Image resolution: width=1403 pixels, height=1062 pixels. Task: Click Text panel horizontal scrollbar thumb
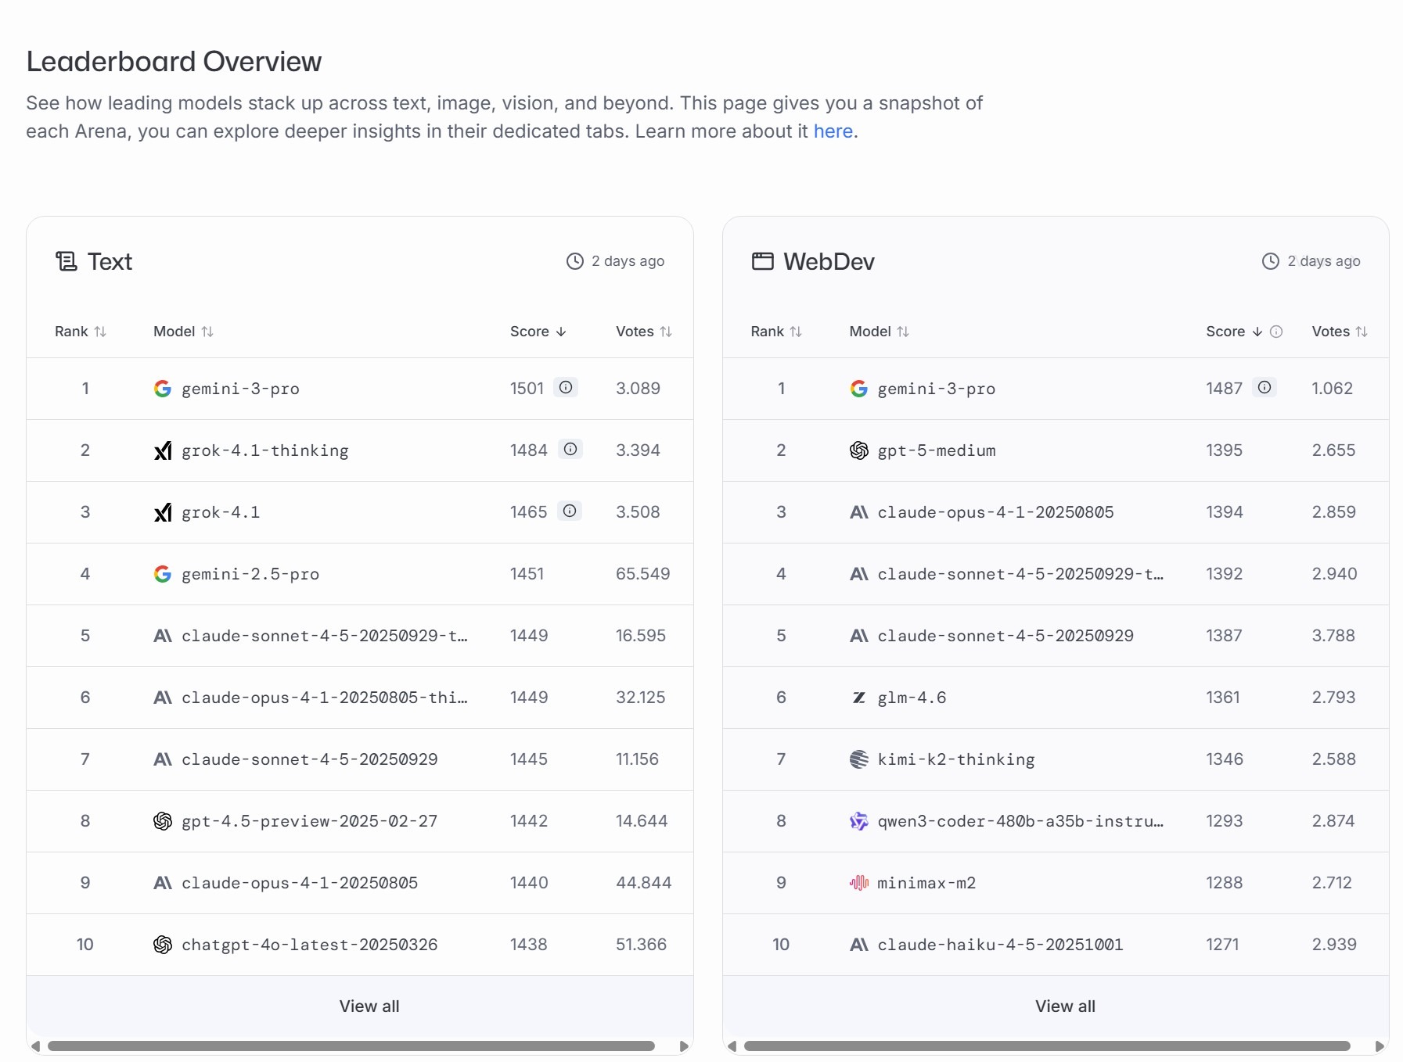[351, 1046]
